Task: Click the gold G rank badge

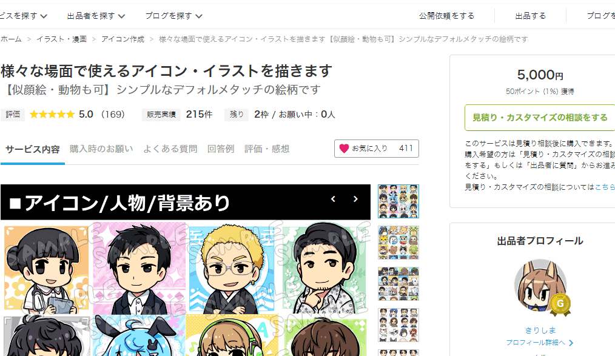Action: point(560,304)
